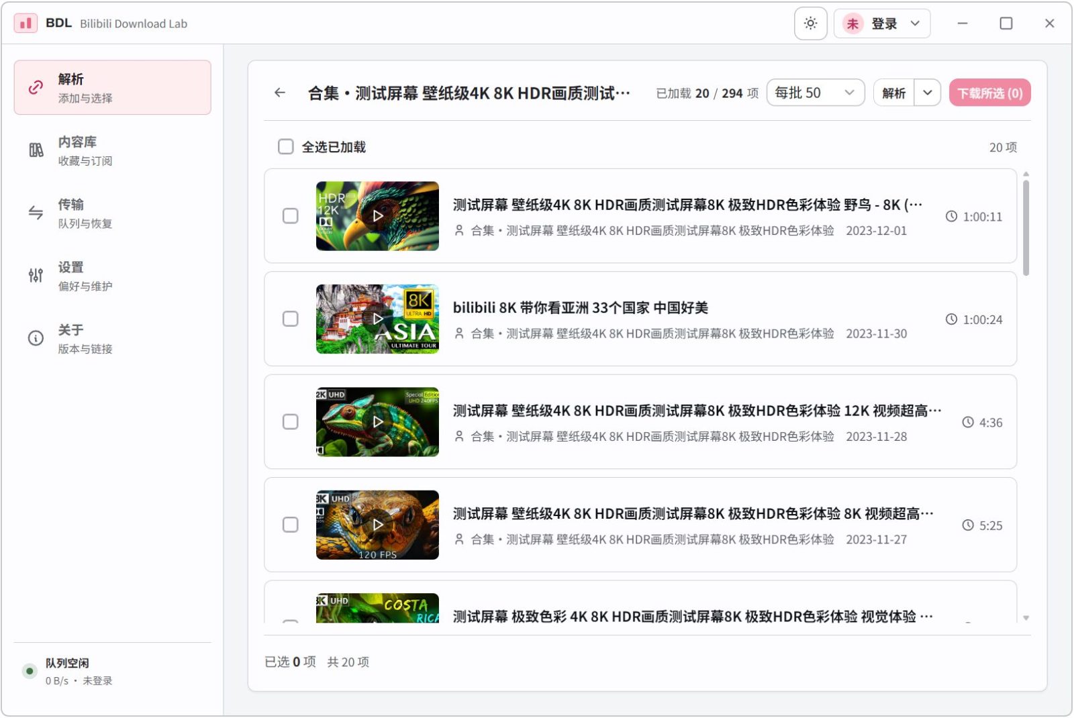The width and height of the screenshot is (1074, 718).
Task: Click the pink avatar 未 icon
Action: tap(852, 23)
